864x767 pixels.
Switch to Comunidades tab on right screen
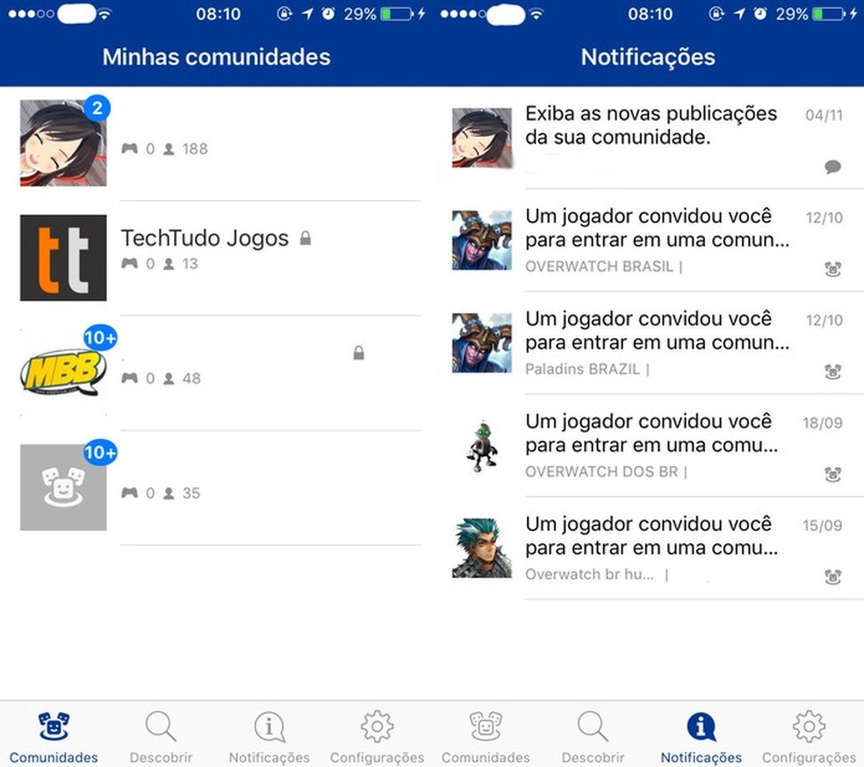pos(486,734)
